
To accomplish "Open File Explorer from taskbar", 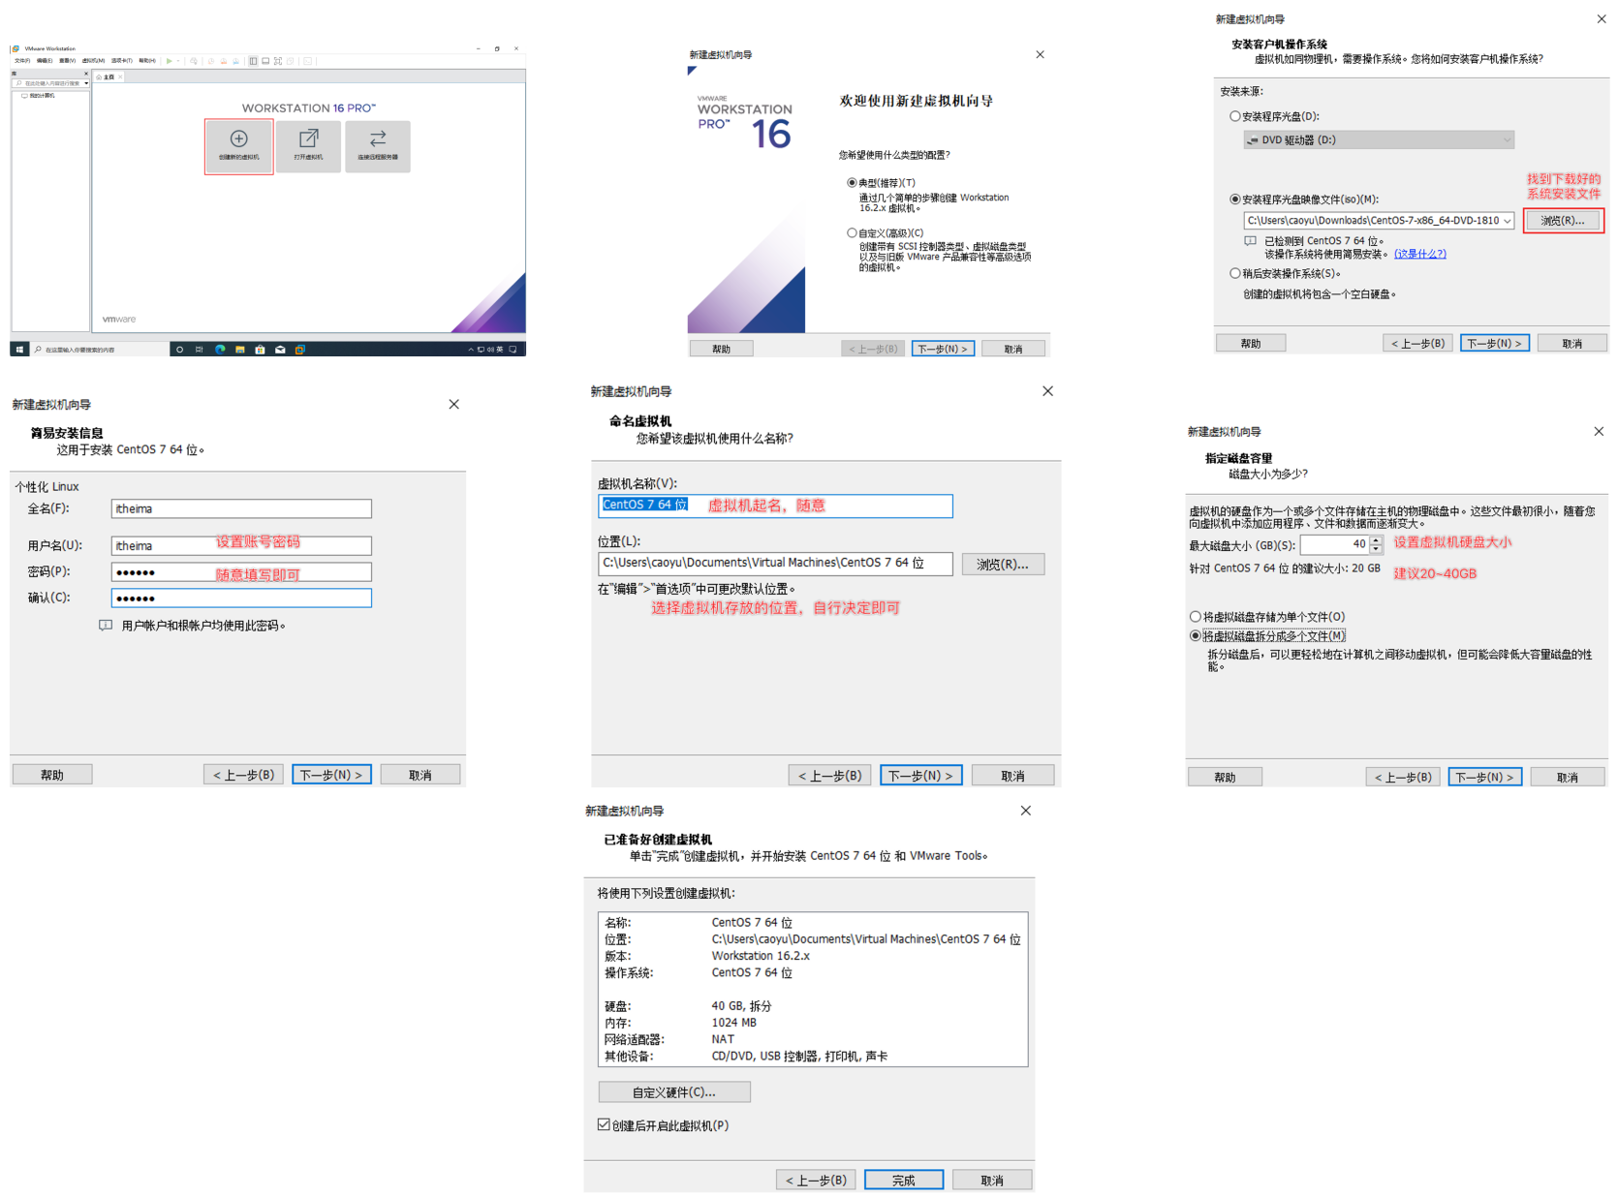I will pyautogui.click(x=240, y=350).
